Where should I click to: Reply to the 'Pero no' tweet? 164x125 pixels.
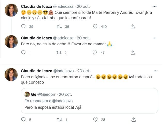[24, 53]
